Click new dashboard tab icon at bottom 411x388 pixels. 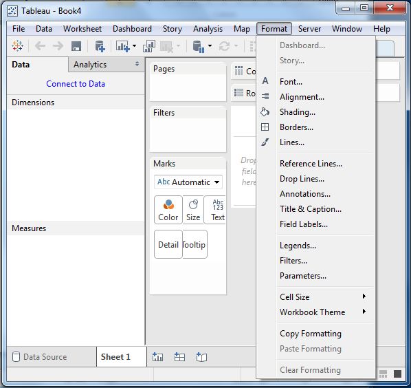(x=179, y=357)
